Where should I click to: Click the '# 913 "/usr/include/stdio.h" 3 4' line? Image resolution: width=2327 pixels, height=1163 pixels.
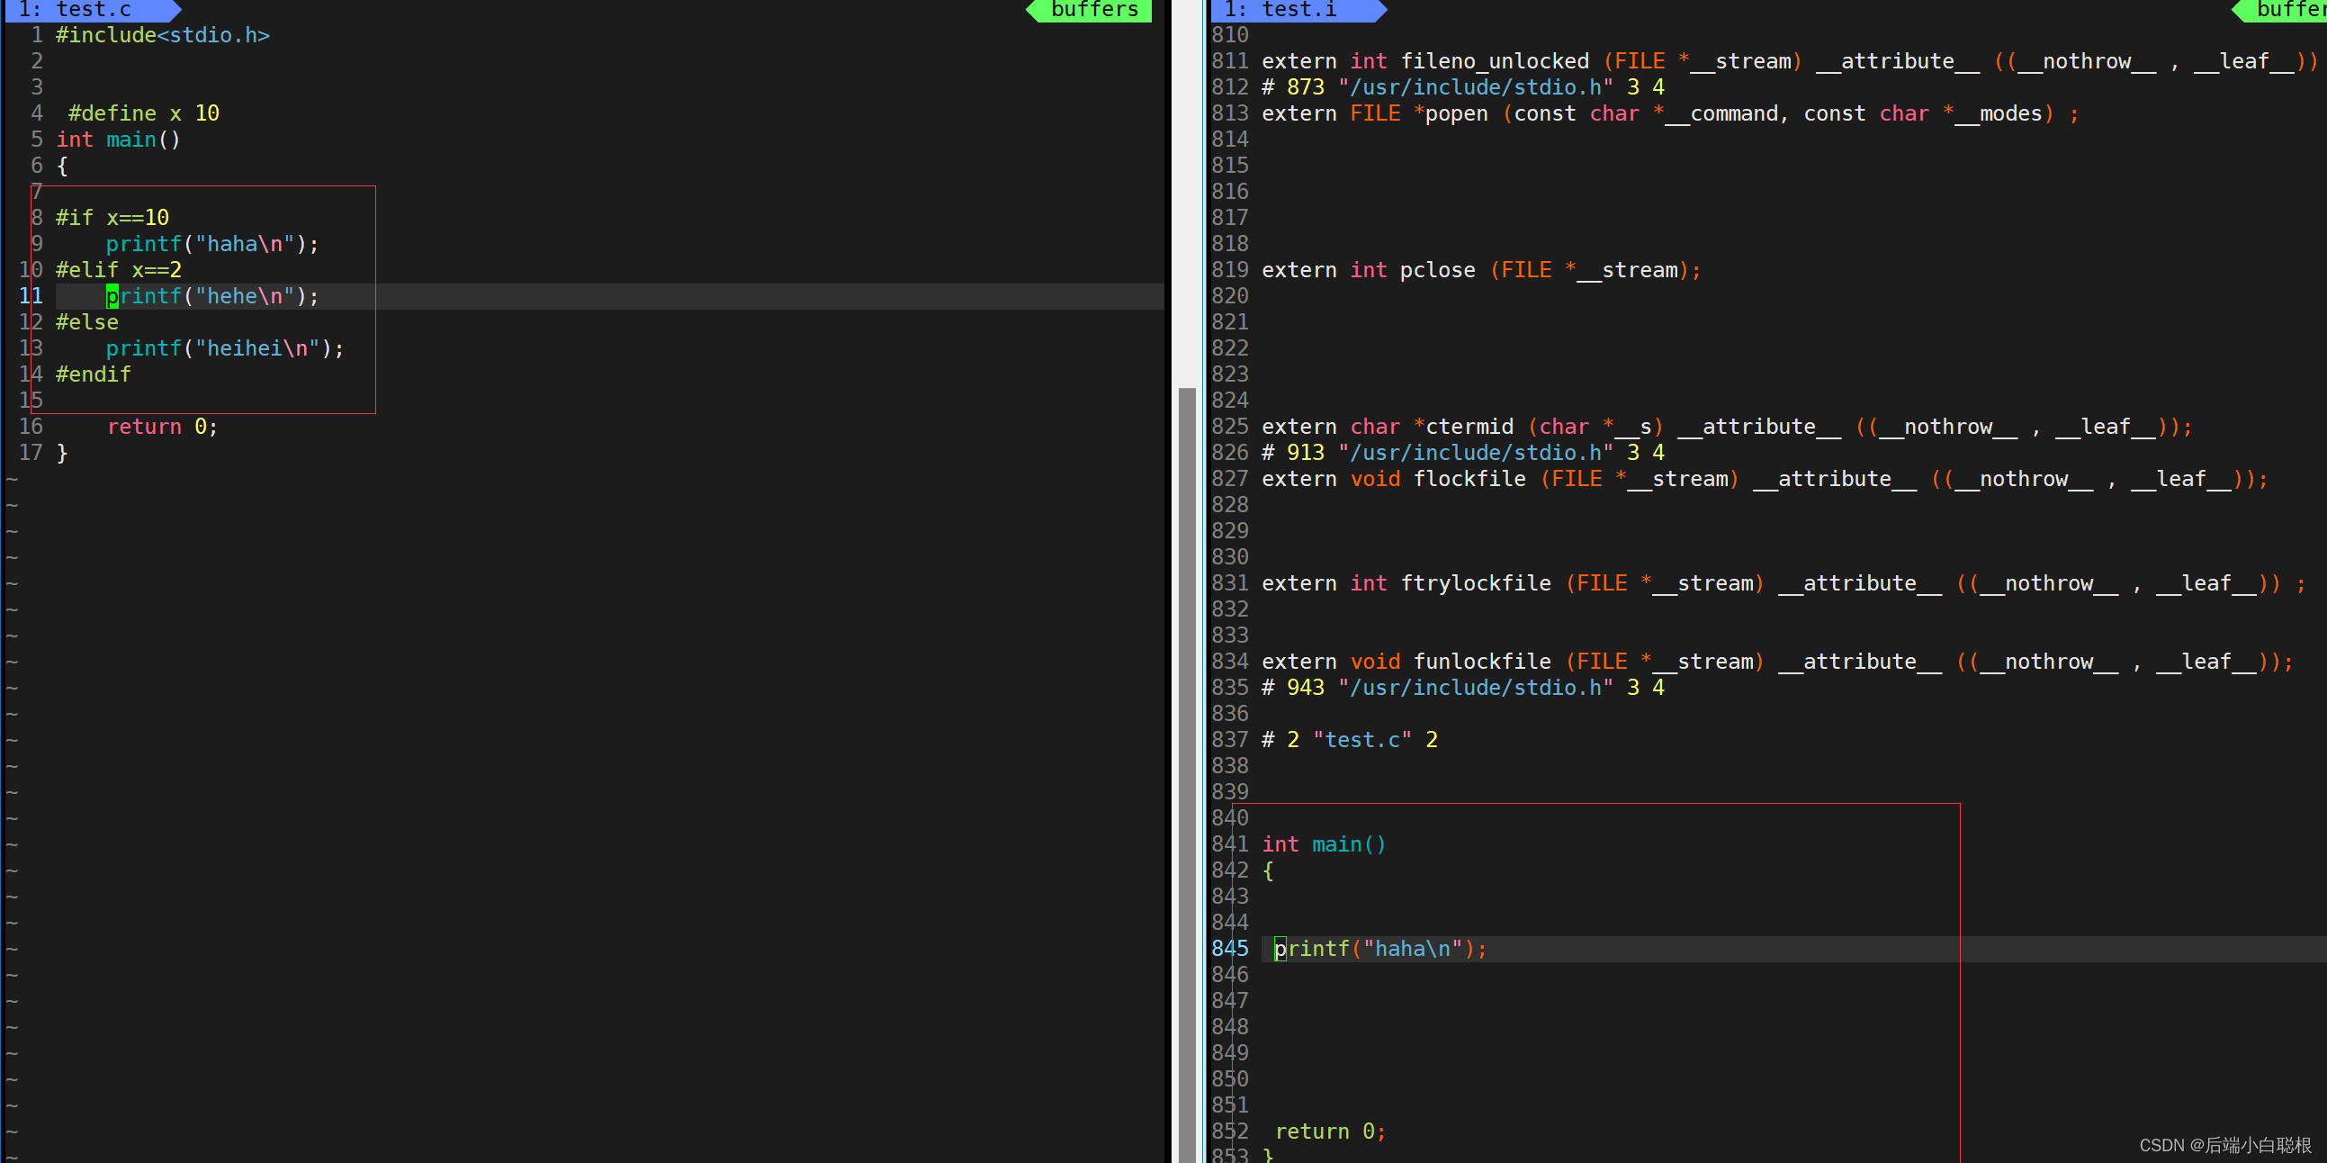click(1462, 453)
